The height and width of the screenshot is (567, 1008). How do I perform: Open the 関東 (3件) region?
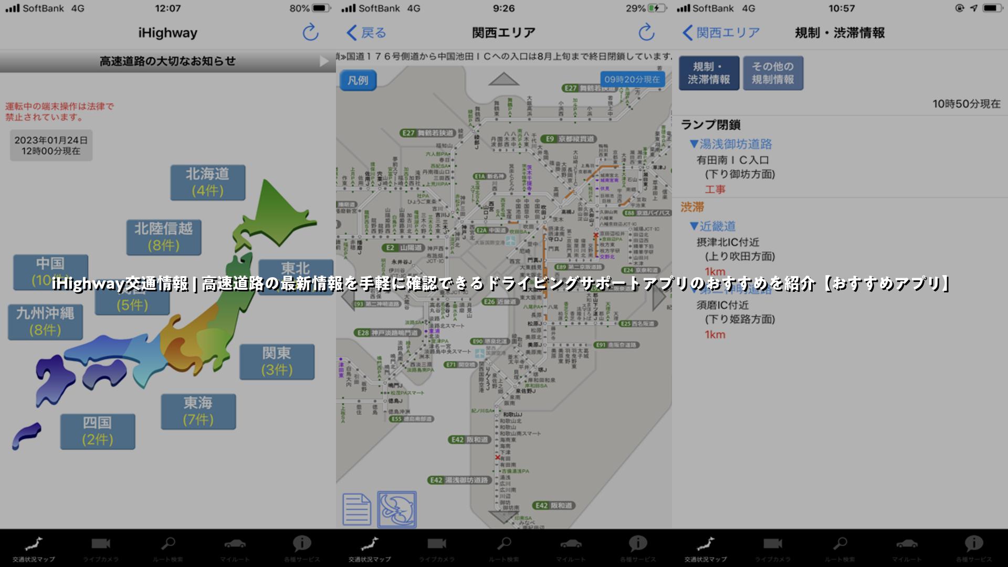[x=277, y=362]
